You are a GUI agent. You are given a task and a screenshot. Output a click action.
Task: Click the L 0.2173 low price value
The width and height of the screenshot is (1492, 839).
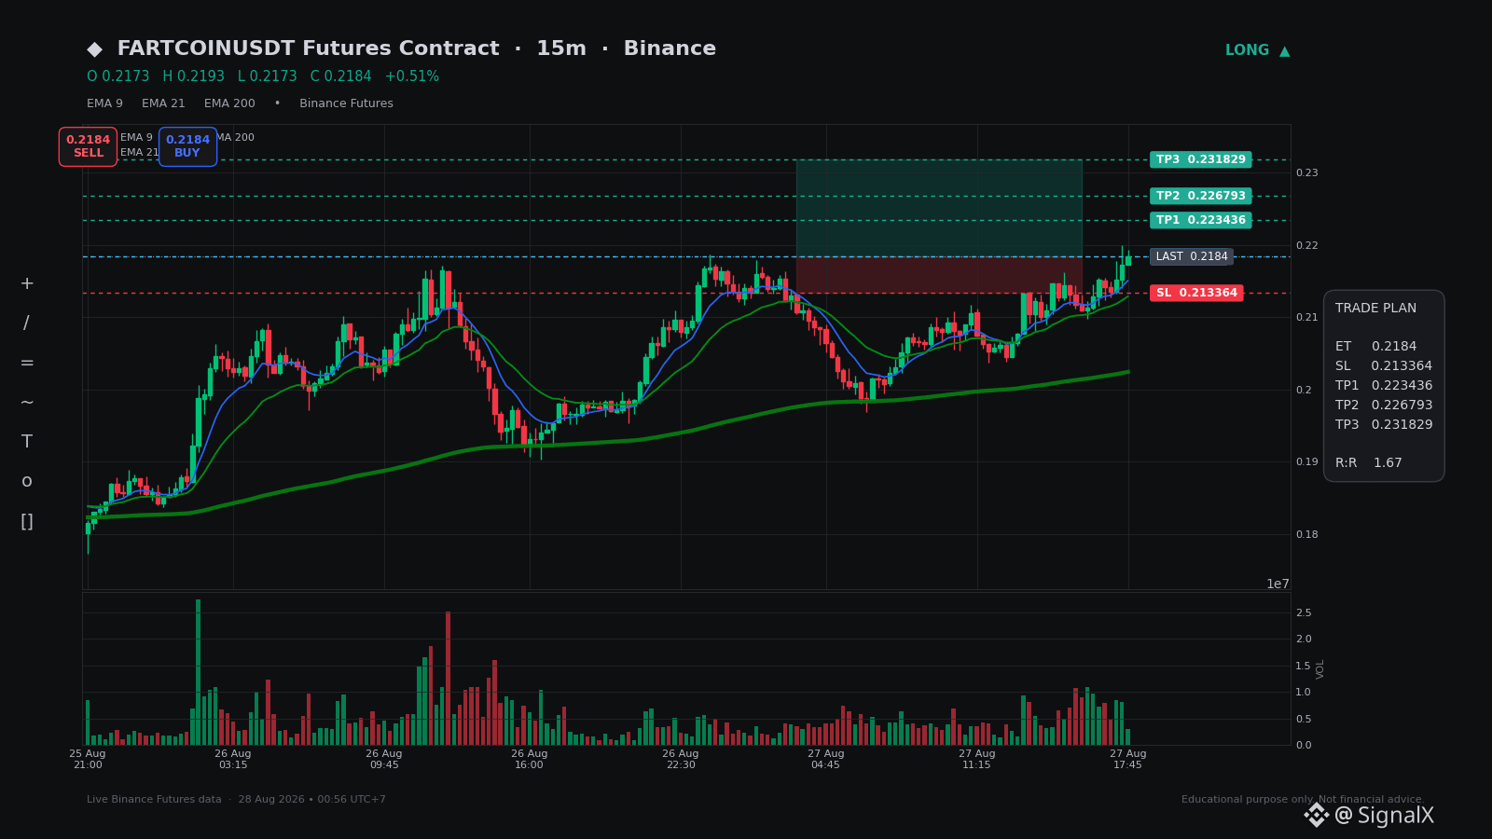coord(267,76)
